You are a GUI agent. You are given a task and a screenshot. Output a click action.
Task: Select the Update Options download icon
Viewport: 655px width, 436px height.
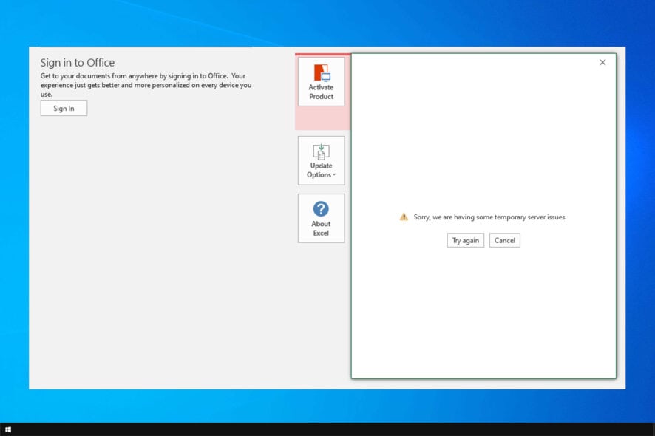tap(321, 153)
